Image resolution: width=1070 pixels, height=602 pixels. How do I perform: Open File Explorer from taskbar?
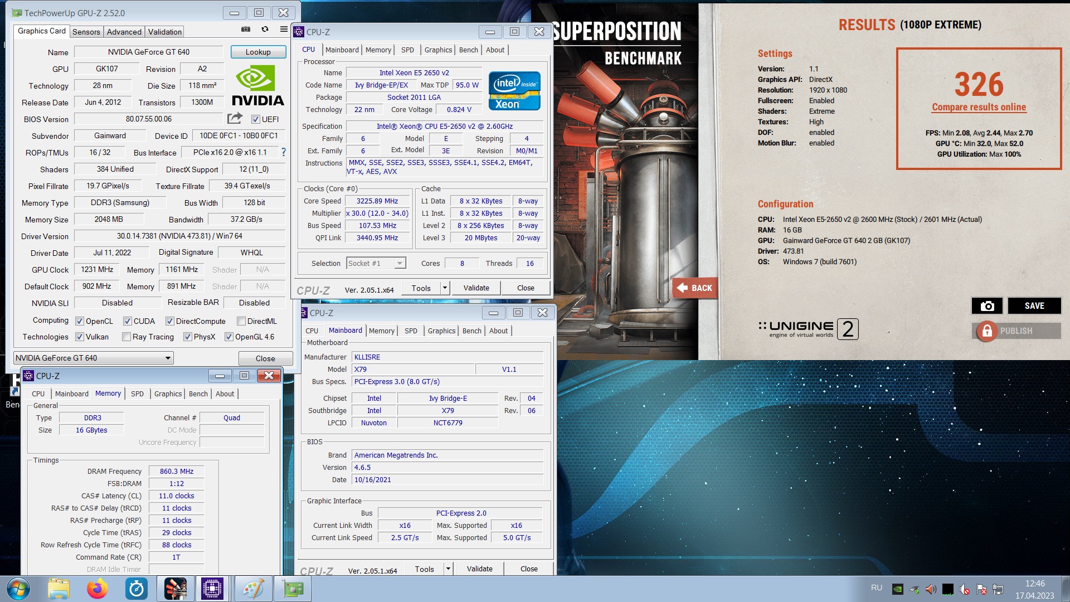[59, 589]
